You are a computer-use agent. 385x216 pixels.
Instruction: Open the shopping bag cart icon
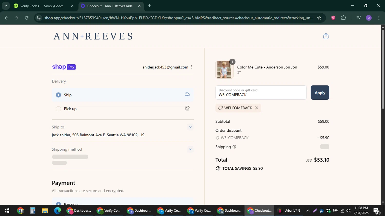point(326,36)
